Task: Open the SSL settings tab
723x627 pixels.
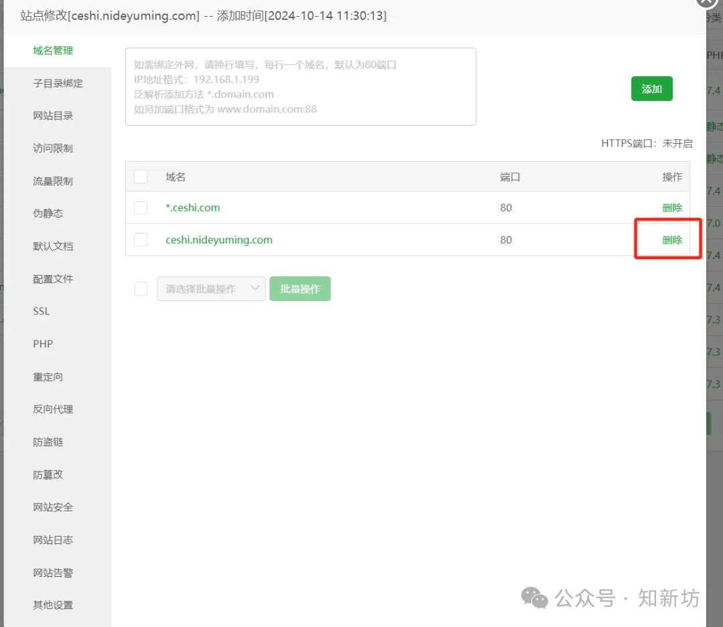Action: [x=41, y=311]
